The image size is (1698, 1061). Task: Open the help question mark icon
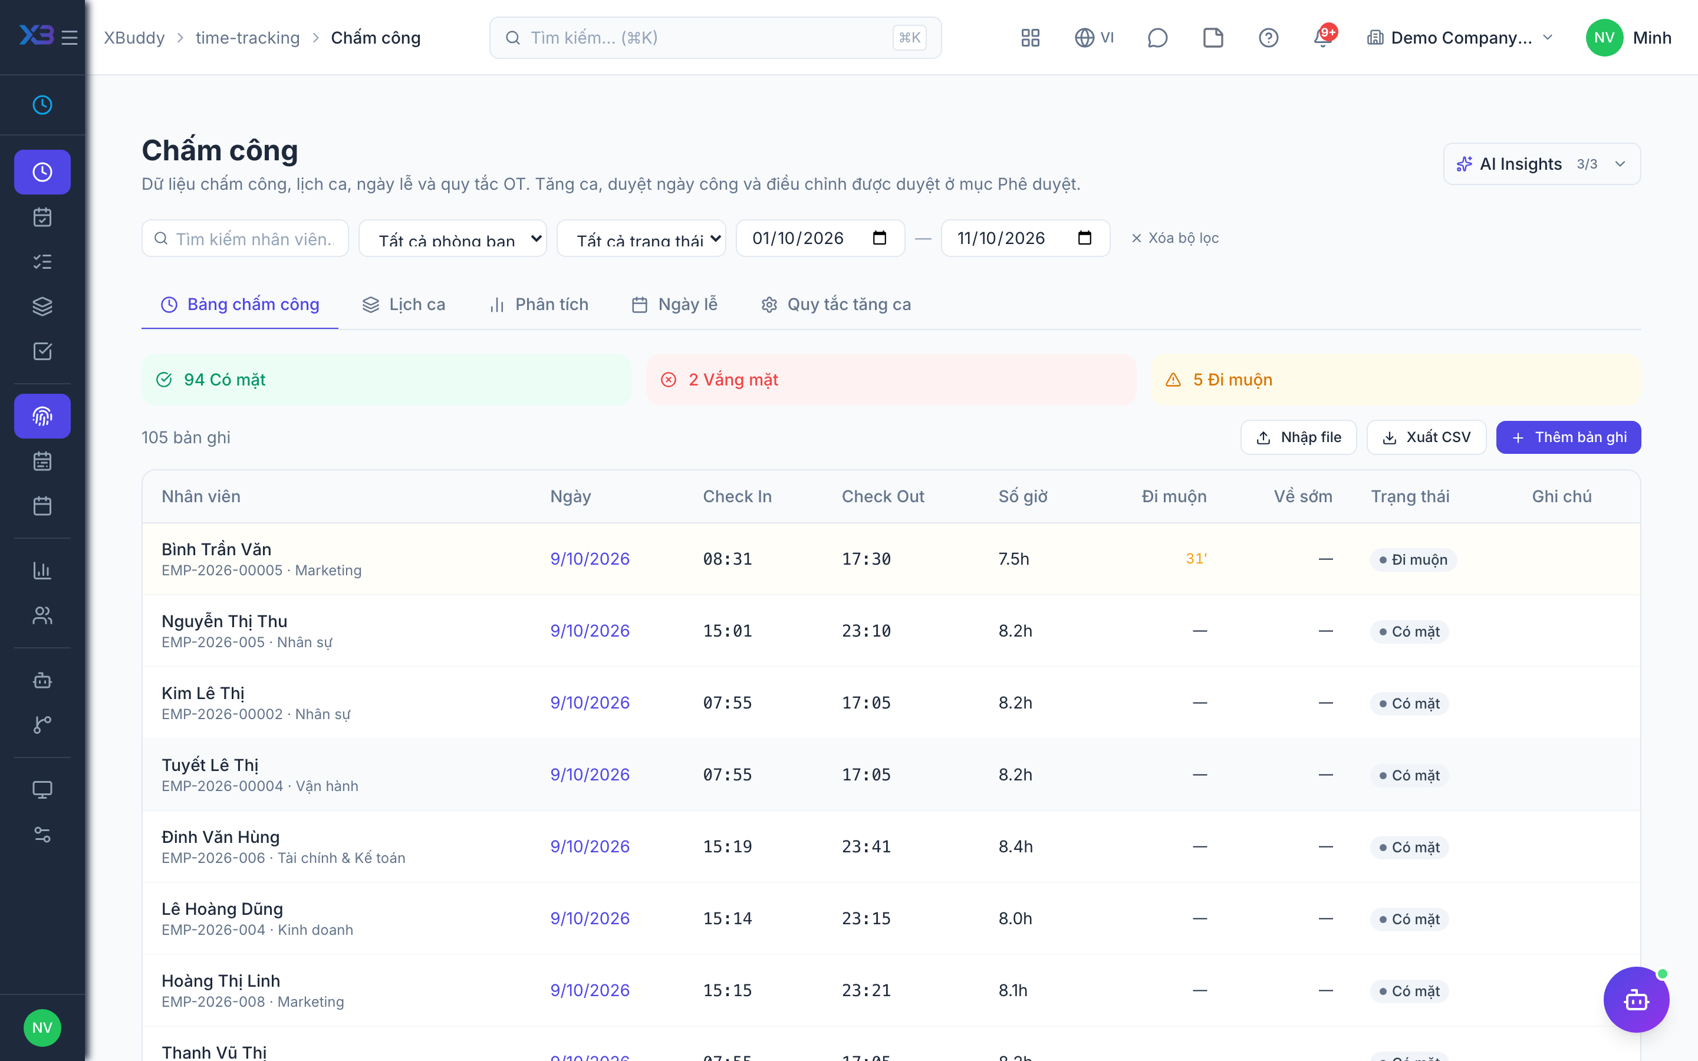1269,38
